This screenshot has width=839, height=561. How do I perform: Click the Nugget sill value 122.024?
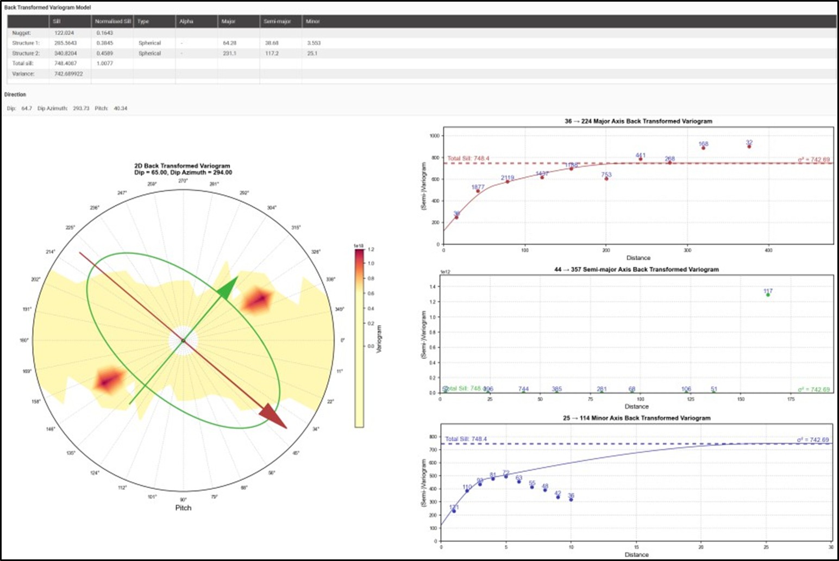point(64,33)
